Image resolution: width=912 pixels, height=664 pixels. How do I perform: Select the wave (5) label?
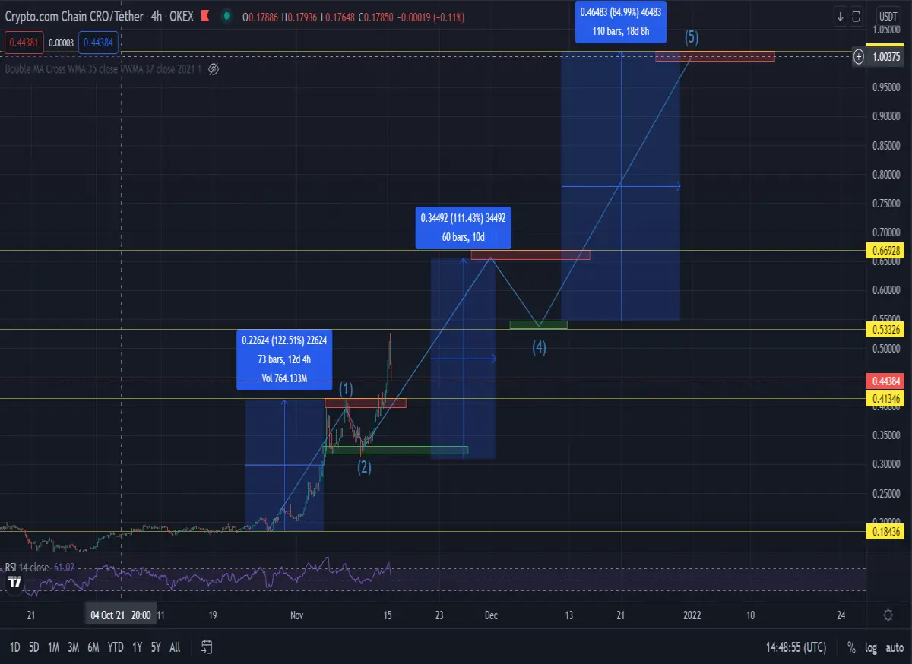point(692,36)
